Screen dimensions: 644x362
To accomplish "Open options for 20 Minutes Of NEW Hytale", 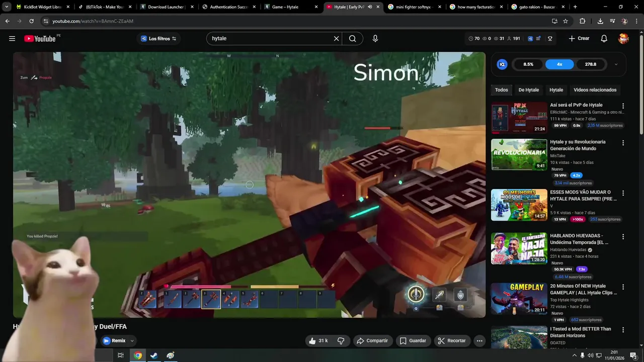I will point(623,287).
